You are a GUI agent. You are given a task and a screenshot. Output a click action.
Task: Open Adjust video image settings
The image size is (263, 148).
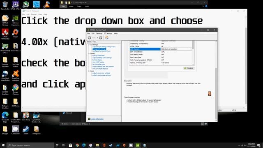pyautogui.click(x=102, y=75)
